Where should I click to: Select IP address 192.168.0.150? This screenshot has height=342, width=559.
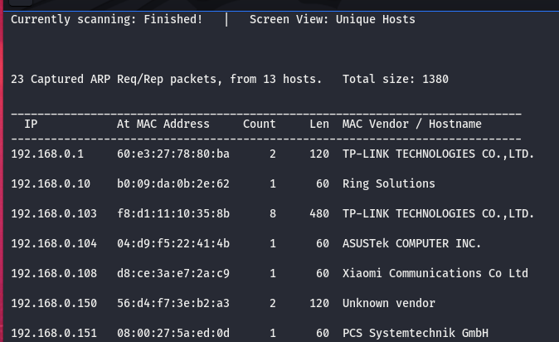pyautogui.click(x=54, y=303)
